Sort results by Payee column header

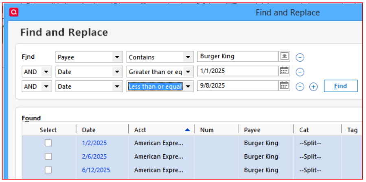(x=265, y=130)
